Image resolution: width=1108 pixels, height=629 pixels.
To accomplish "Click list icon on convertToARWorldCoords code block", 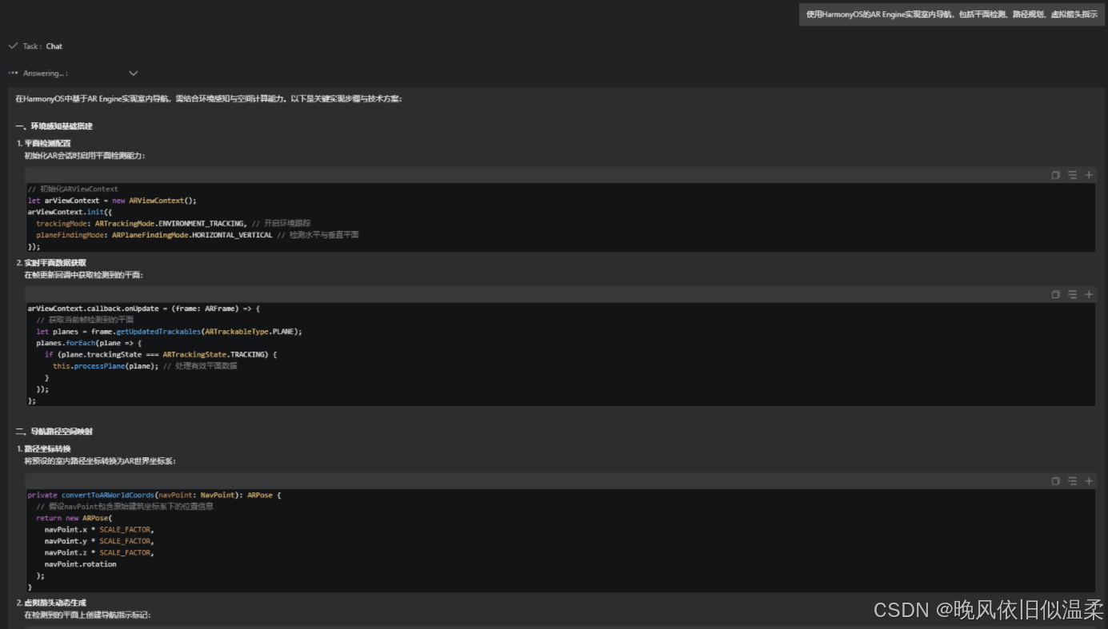I will (1072, 481).
